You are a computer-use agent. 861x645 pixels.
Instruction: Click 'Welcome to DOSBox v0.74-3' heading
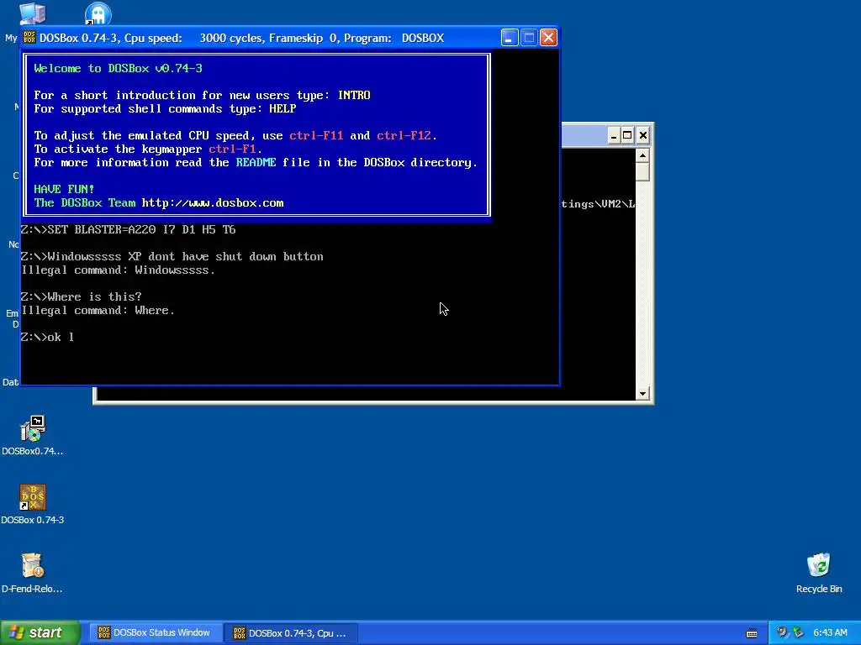(118, 69)
